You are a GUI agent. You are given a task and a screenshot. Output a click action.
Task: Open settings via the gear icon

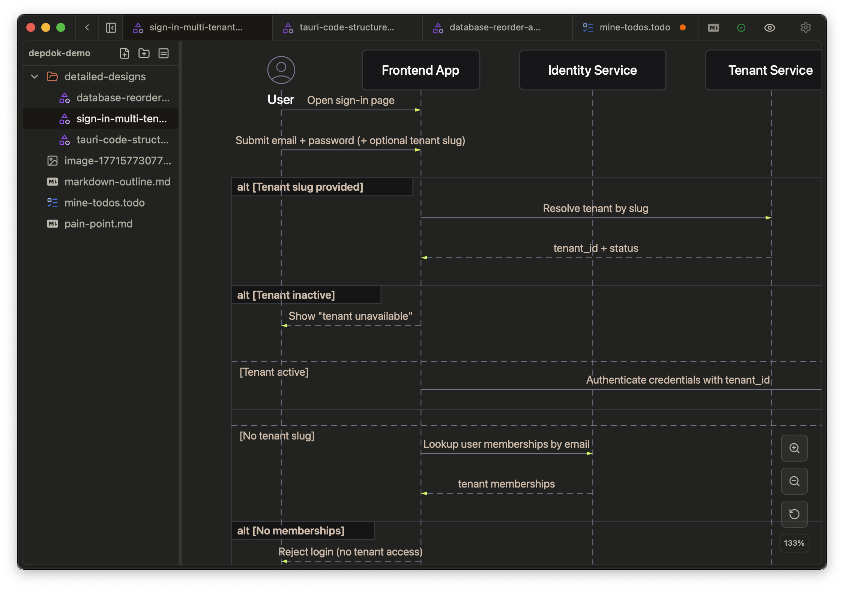(805, 27)
